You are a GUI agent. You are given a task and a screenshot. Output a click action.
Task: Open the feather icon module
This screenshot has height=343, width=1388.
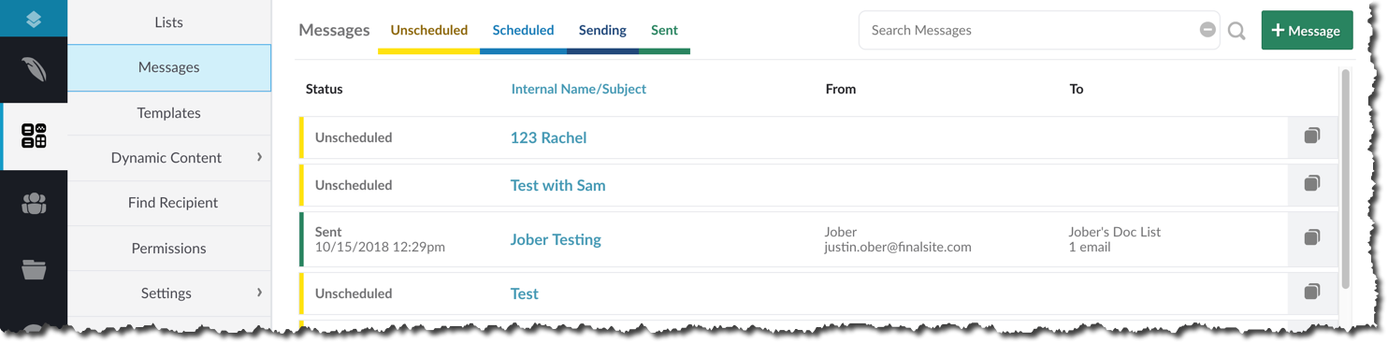[x=34, y=69]
